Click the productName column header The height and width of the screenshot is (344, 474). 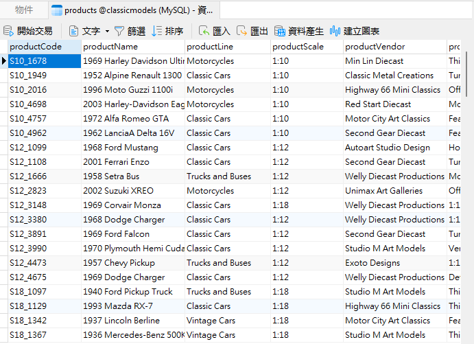[x=110, y=47]
